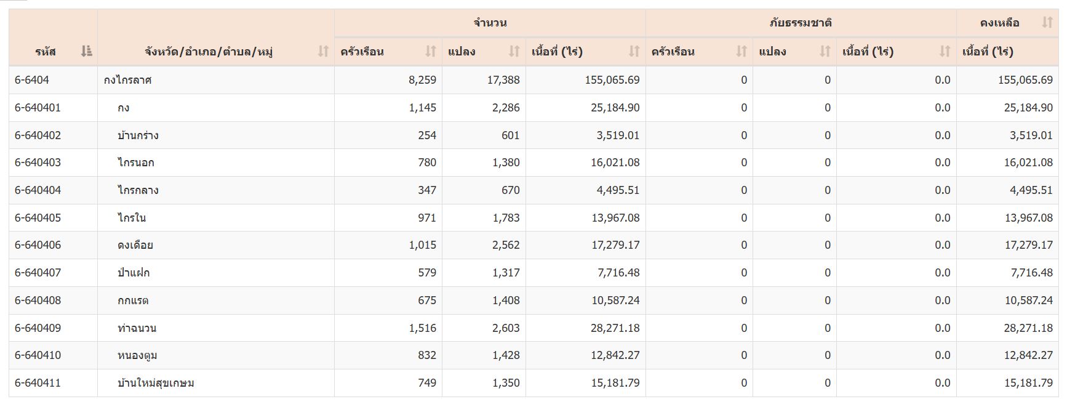Select บ้านใหม่สุขเกษม in the last row

pyautogui.click(x=156, y=383)
